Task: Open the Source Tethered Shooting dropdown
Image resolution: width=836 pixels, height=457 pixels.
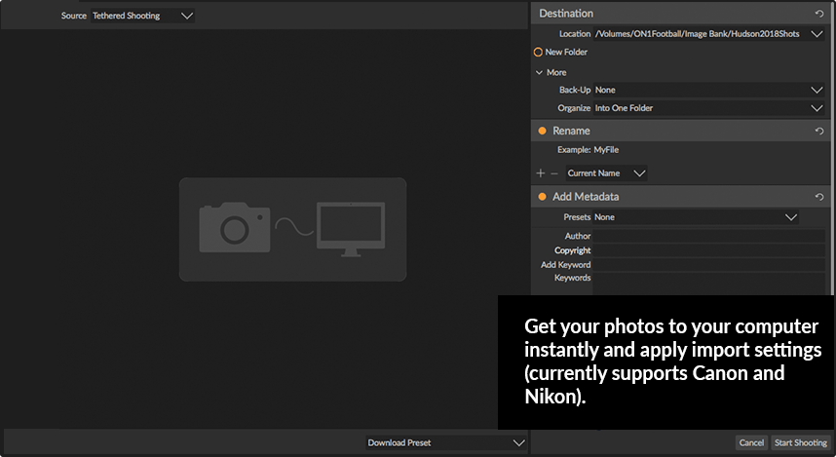Action: pyautogui.click(x=142, y=16)
